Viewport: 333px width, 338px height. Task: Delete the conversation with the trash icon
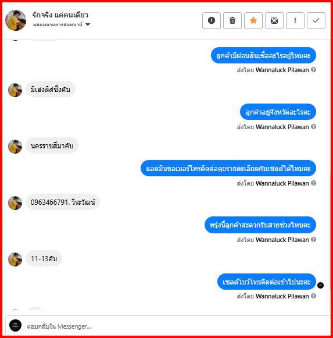click(x=232, y=21)
